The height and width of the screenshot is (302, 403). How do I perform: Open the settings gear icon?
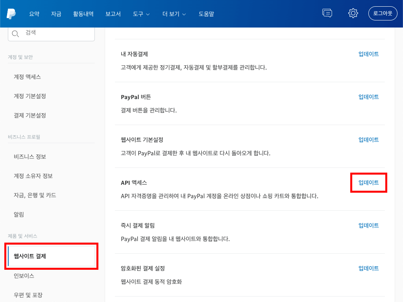click(353, 13)
